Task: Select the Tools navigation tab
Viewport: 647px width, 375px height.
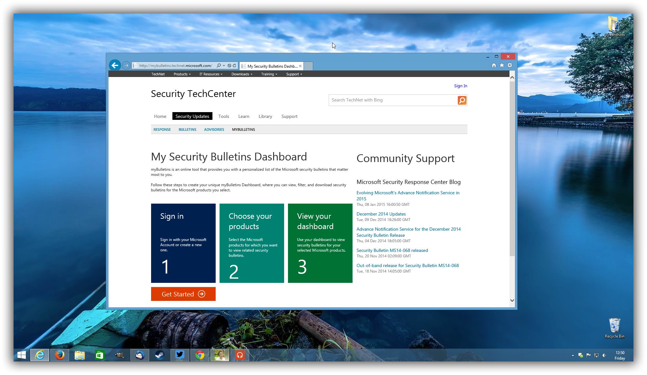Action: point(223,116)
